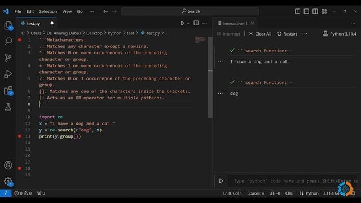Click Ln 8, Col 1 status
The image size is (361, 203).
(x=232, y=193)
